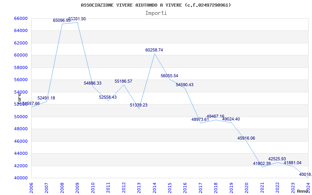Click the Anno axis title
The height and width of the screenshot is (195, 312).
click(x=302, y=191)
